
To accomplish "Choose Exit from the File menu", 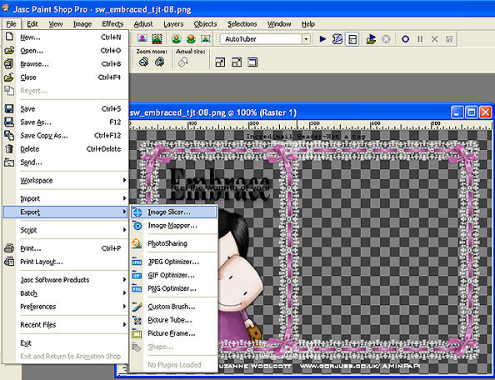I will 66,342.
